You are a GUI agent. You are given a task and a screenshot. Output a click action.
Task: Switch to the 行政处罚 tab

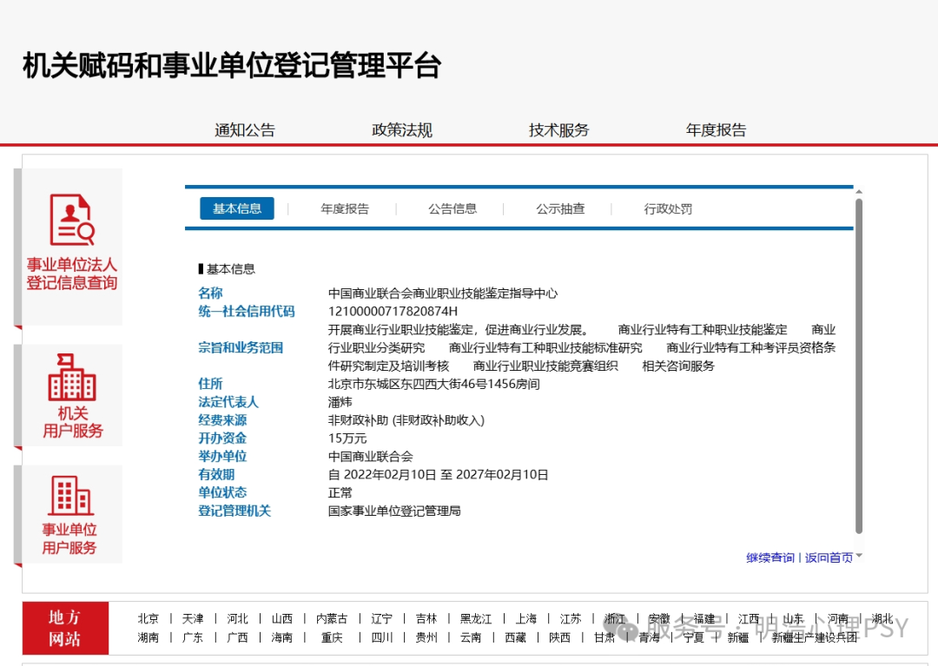[x=668, y=208]
